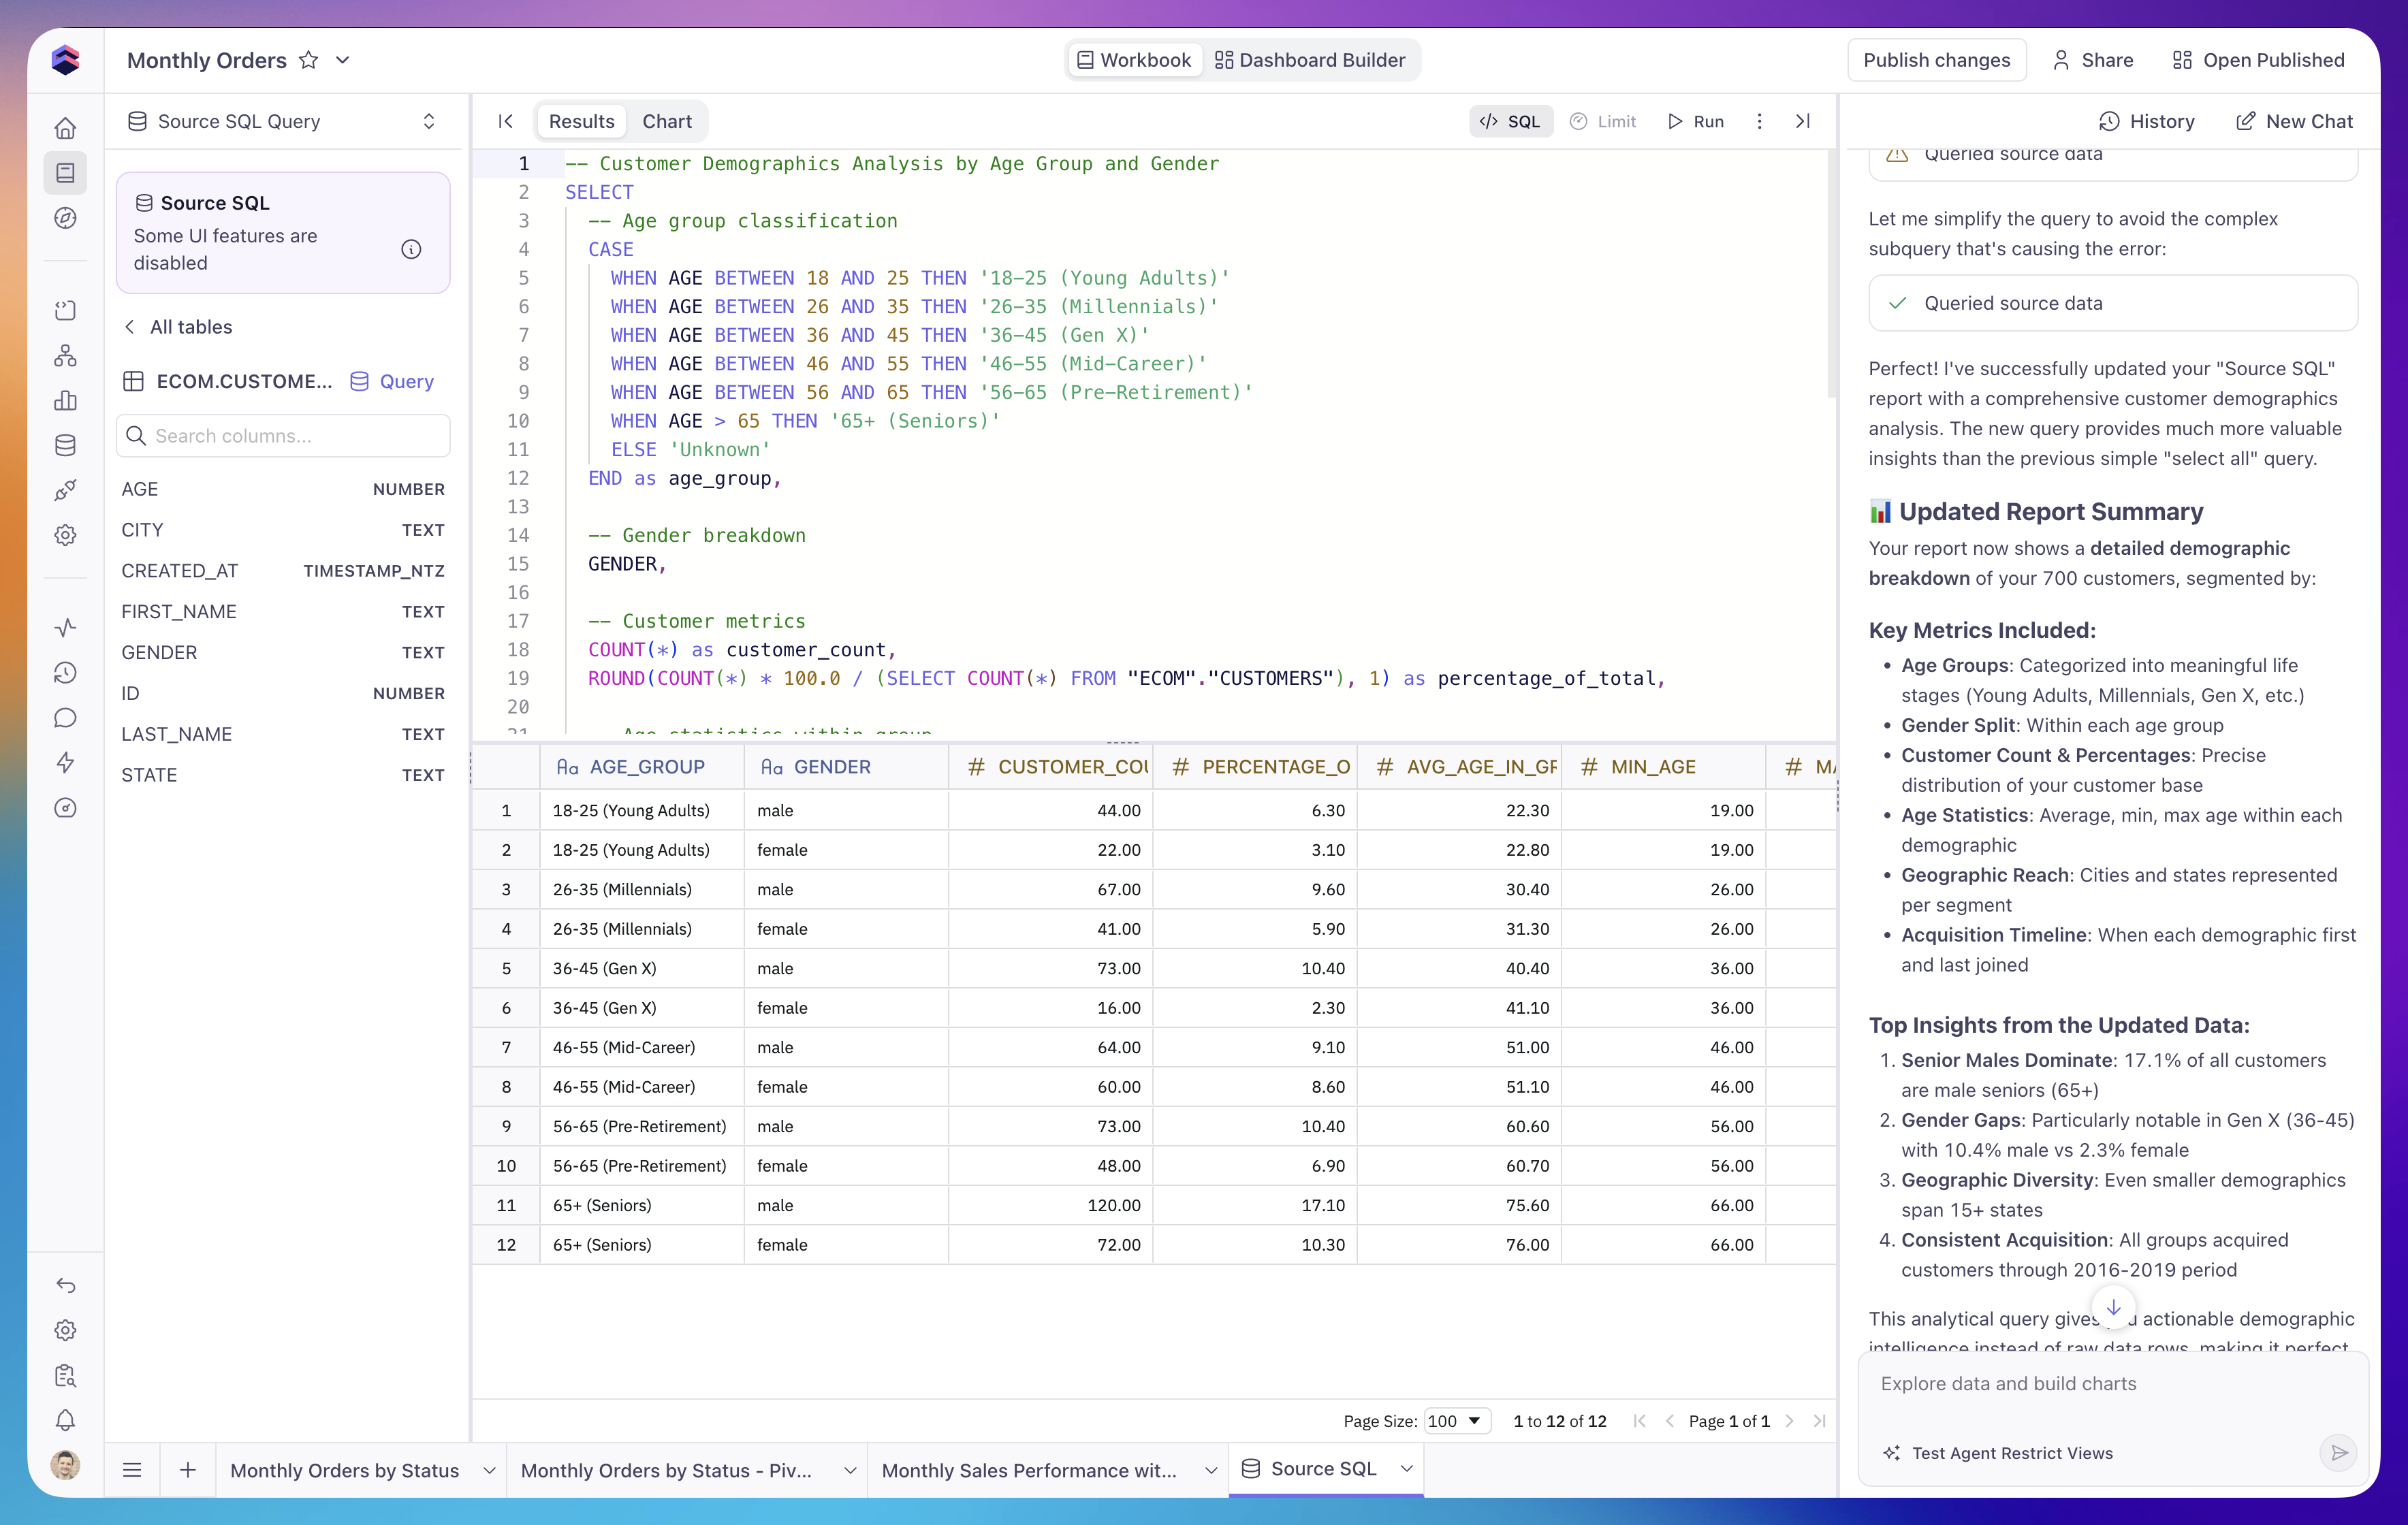Favorite Monthly Orders with the star icon
Image resolution: width=2408 pixels, height=1525 pixels.
[x=309, y=60]
